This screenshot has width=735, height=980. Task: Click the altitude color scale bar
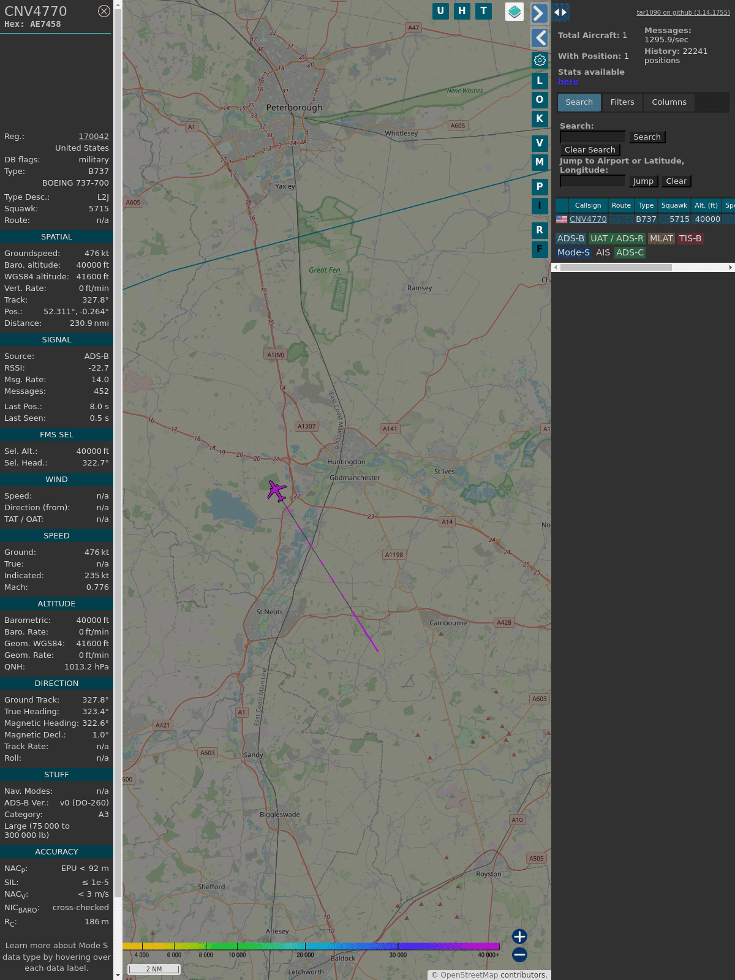click(311, 946)
